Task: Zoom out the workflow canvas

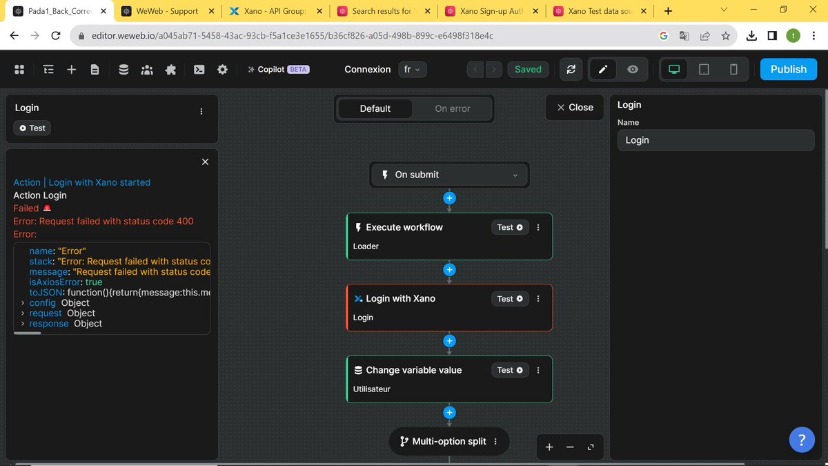Action: point(570,447)
